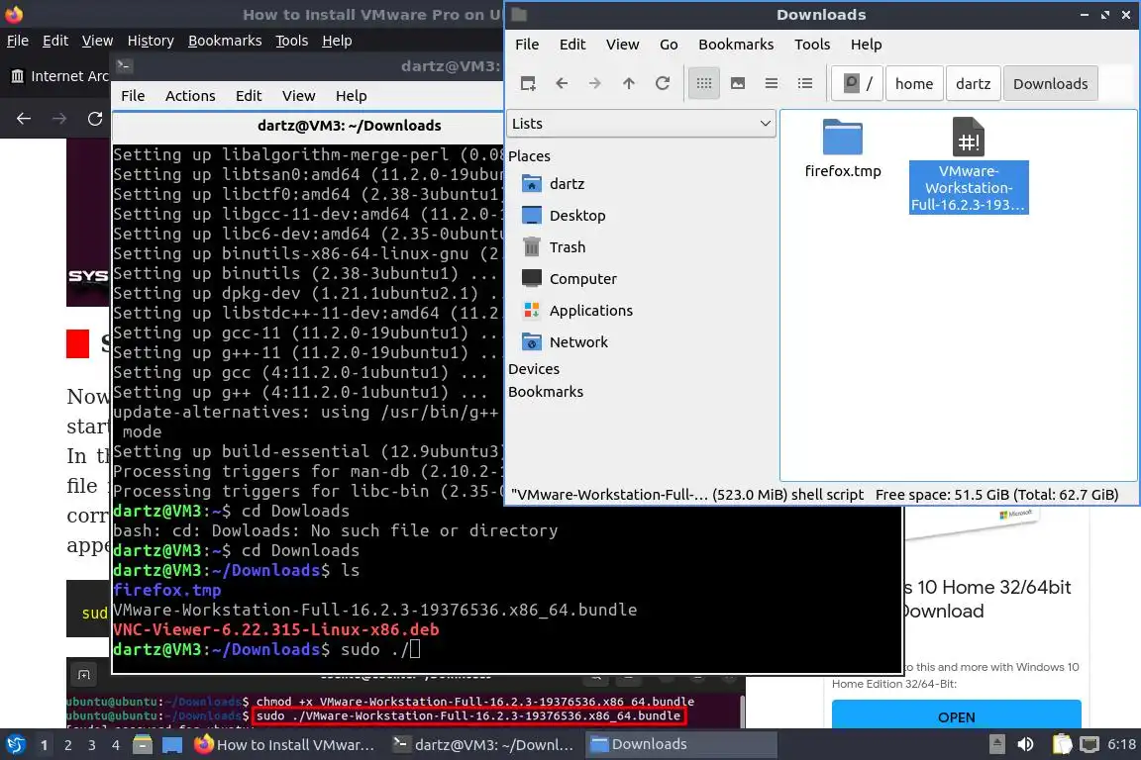Switch to icon view in file manager
This screenshot has height=760, width=1141.
point(703,84)
